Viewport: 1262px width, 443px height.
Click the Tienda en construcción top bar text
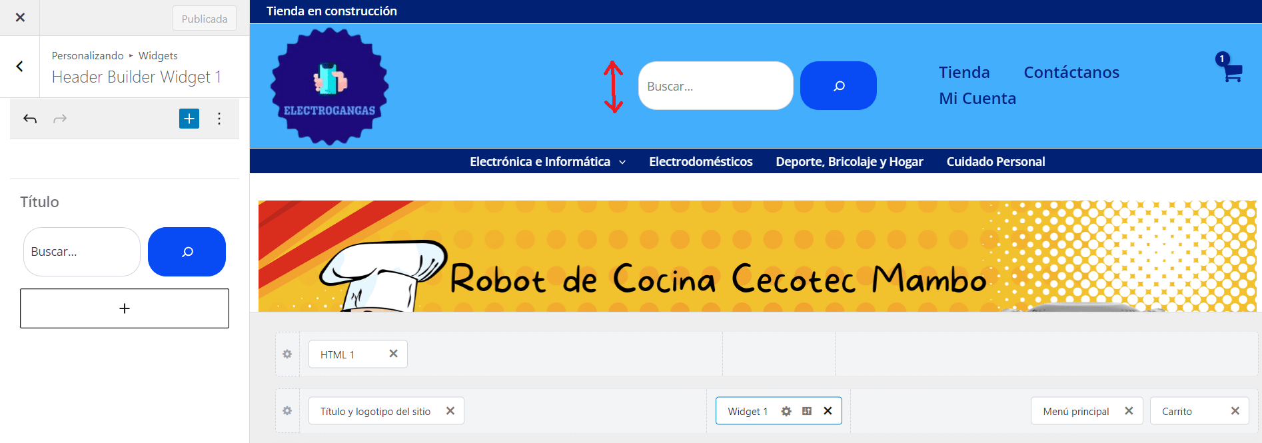332,11
